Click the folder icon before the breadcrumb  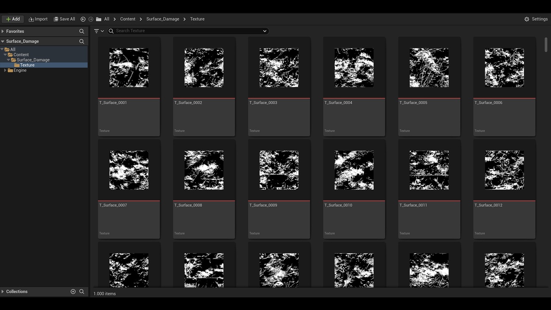tap(99, 19)
